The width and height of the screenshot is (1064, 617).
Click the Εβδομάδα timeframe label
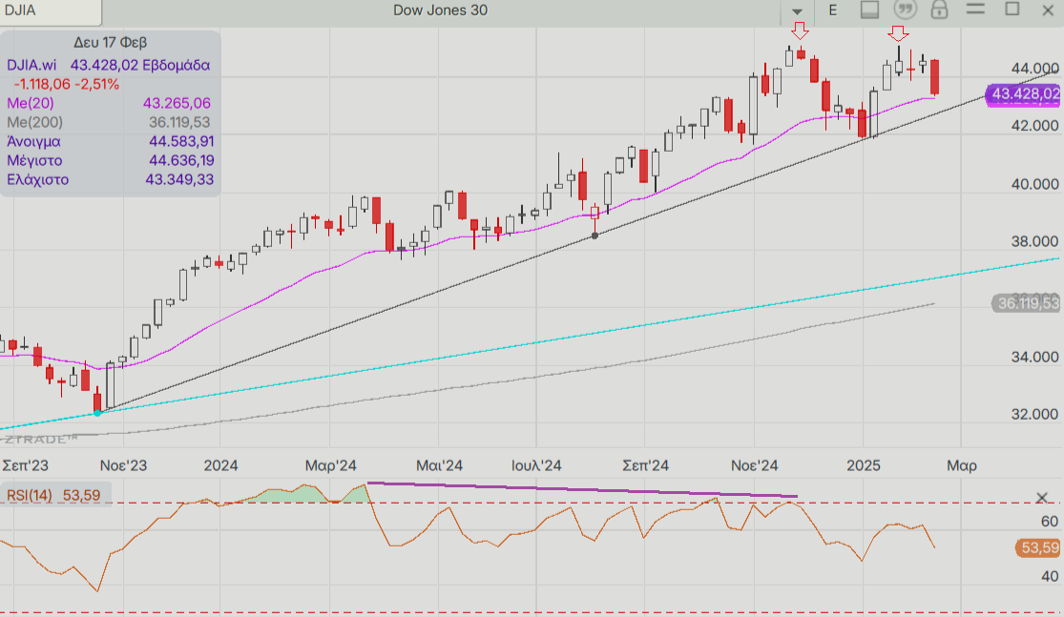[x=176, y=65]
